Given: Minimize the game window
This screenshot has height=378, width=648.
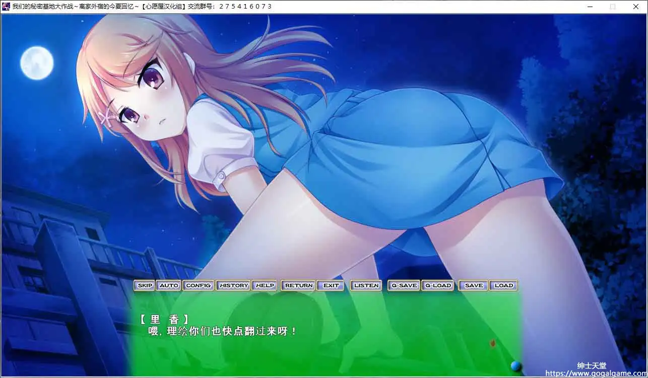Looking at the screenshot, I should click(x=590, y=7).
